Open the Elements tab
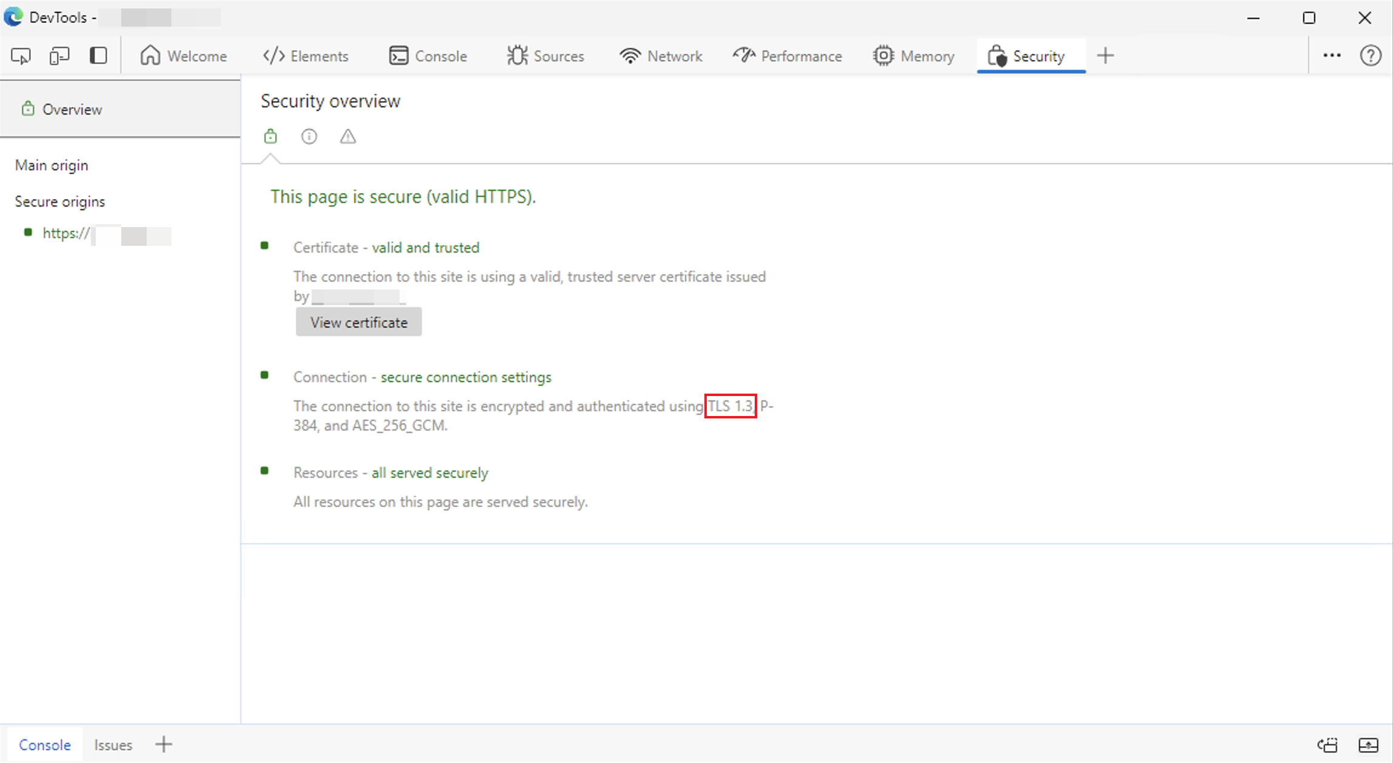The height and width of the screenshot is (763, 1393). 306,56
